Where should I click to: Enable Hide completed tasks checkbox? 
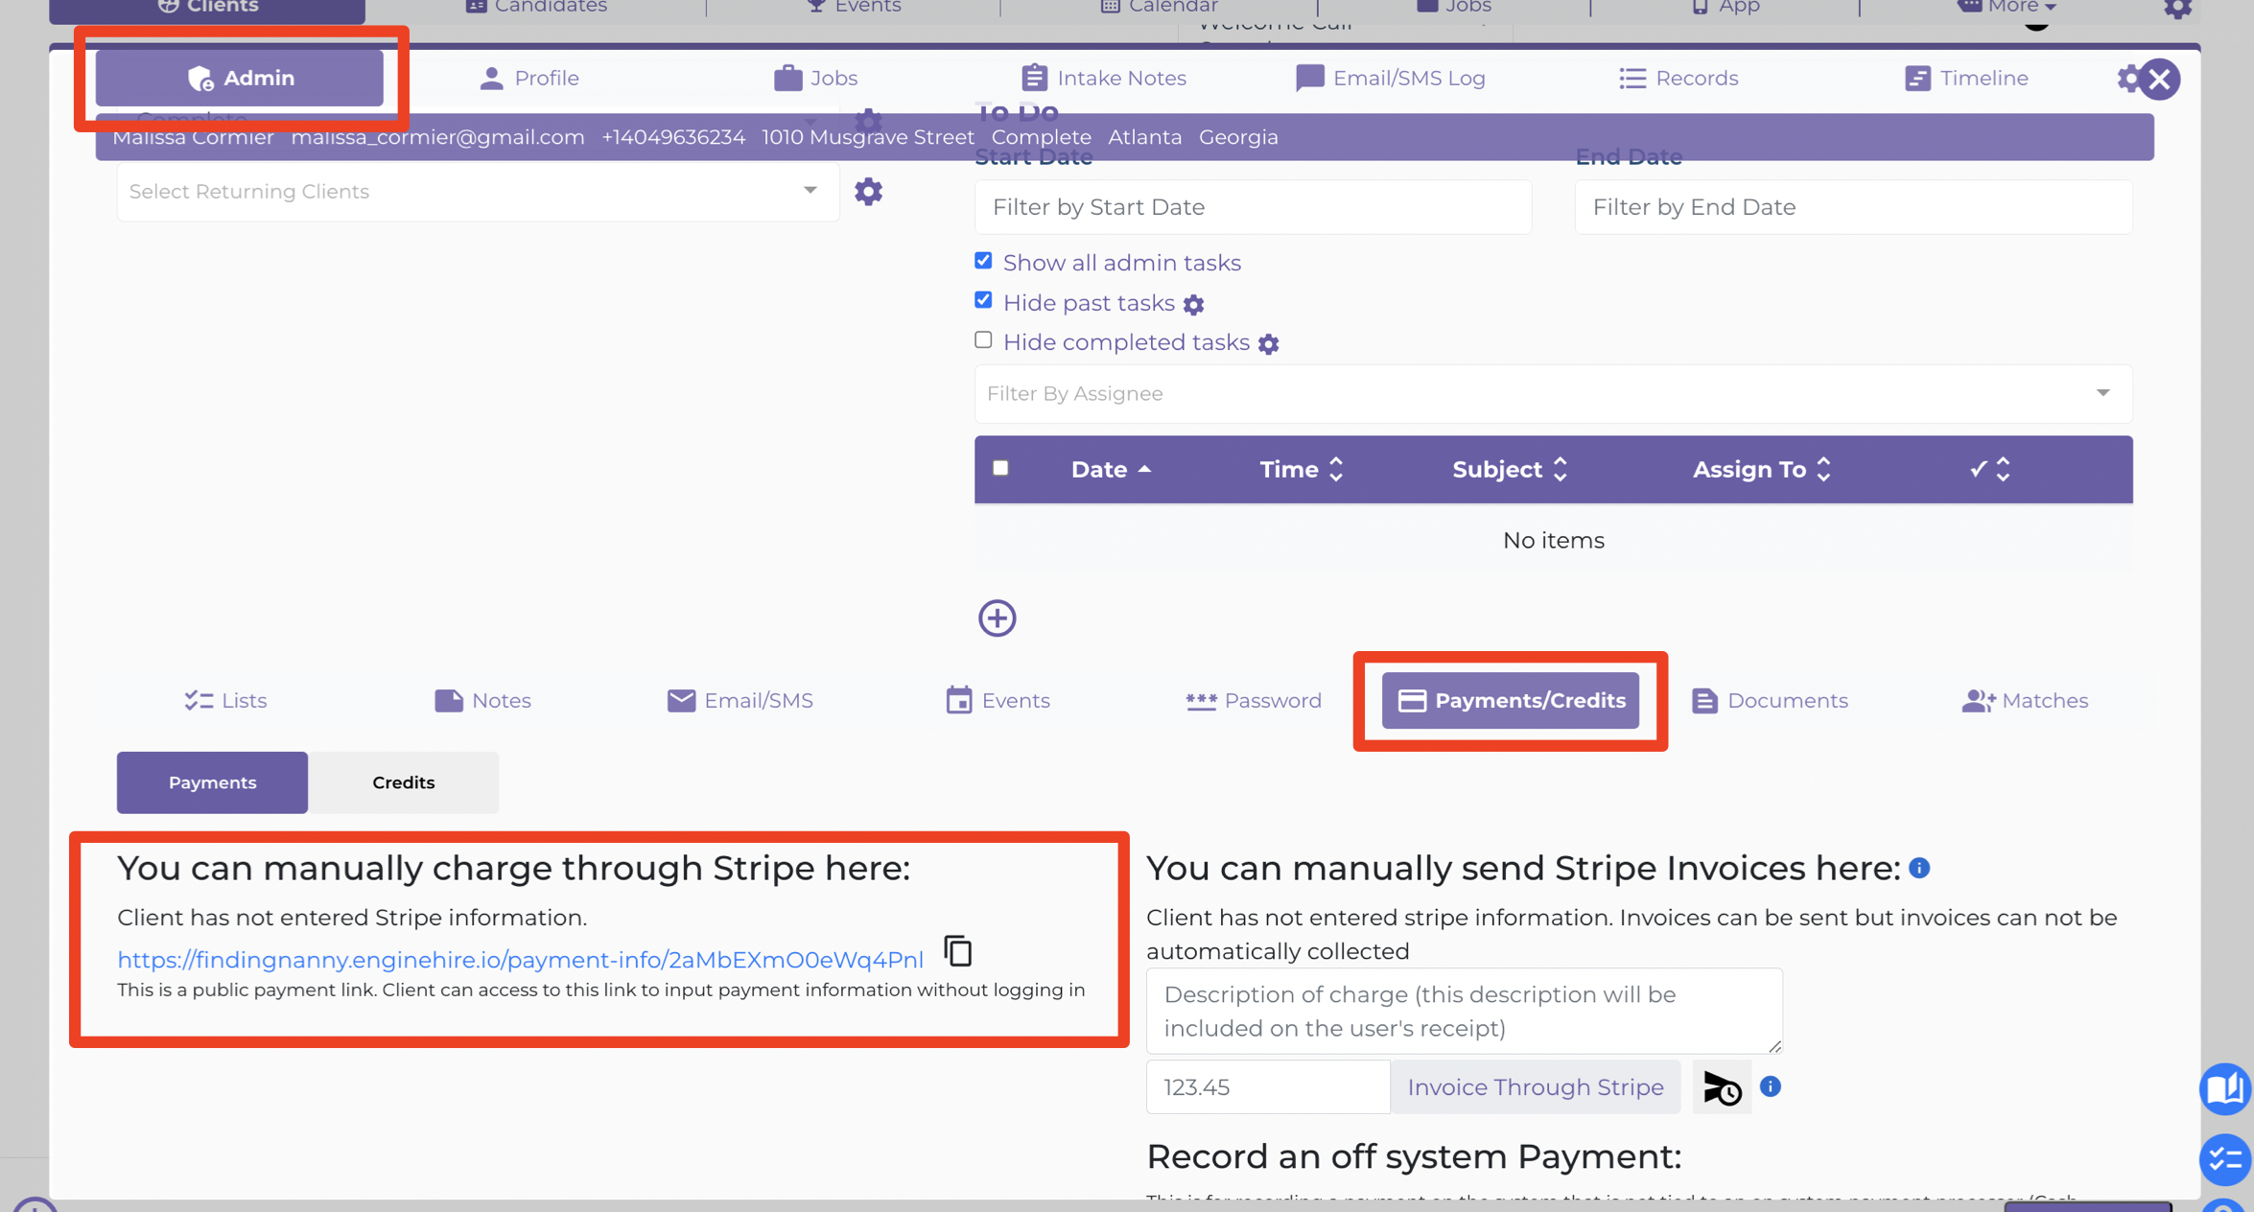coord(983,340)
